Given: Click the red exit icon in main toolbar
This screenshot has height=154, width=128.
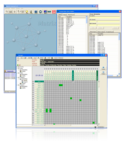Looking at the screenshot, I should click(54, 12).
